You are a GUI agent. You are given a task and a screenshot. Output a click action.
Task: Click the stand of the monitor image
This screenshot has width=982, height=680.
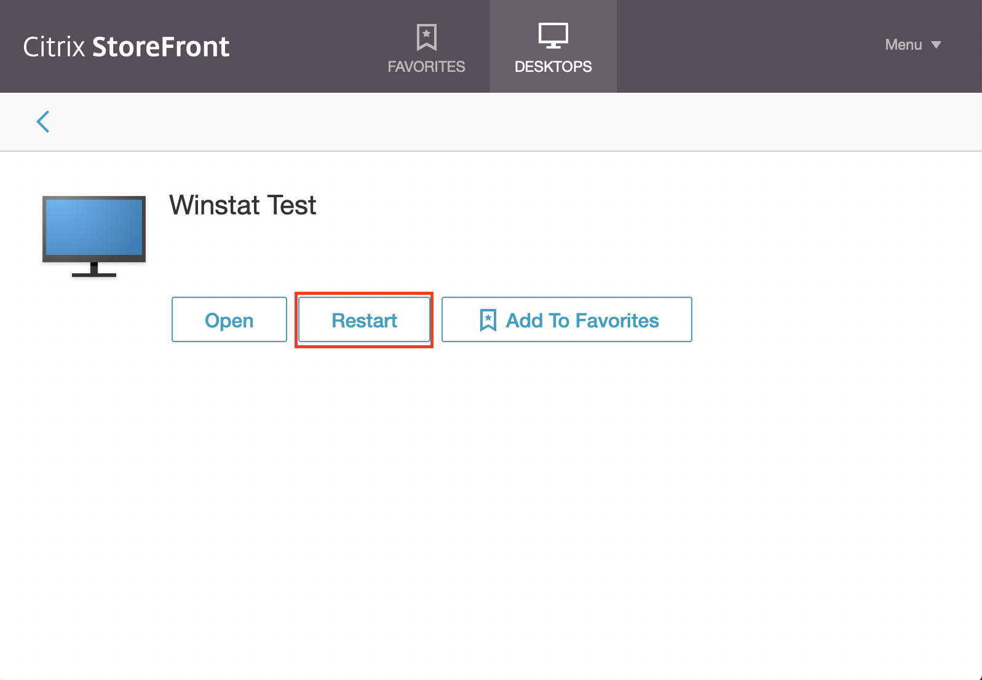coord(94,270)
